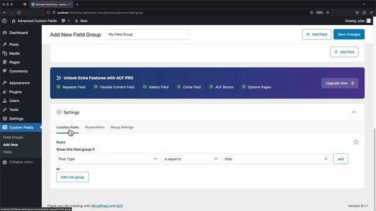Open Field Groups submenu link
Viewport: 376px width, 211px height.
pos(13,137)
